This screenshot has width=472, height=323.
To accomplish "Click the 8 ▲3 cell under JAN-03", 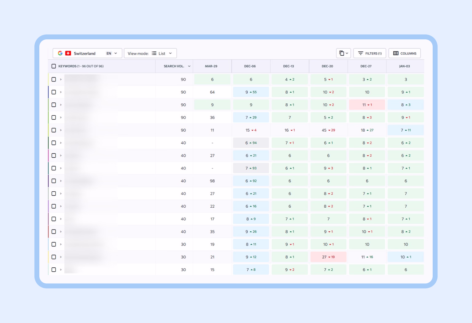I will pos(406,105).
